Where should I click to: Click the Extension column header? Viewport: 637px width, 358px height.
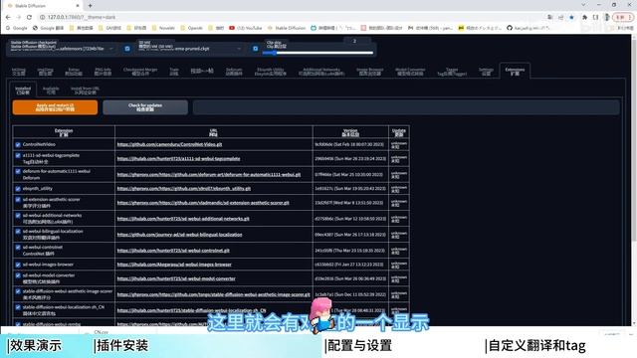pyautogui.click(x=64, y=132)
